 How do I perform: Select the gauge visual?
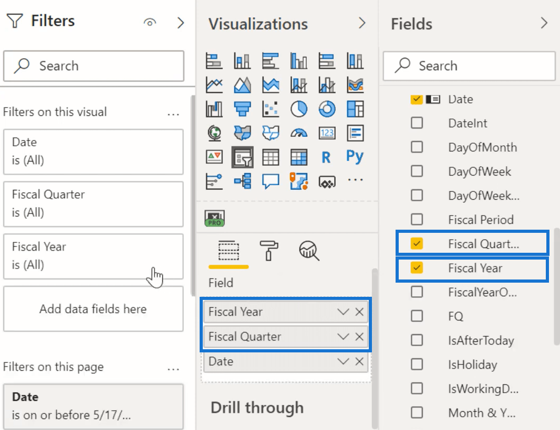coord(298,133)
